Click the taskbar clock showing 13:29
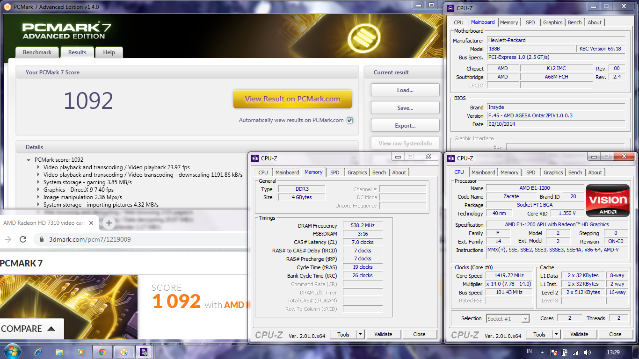This screenshot has width=639, height=359. click(612, 352)
